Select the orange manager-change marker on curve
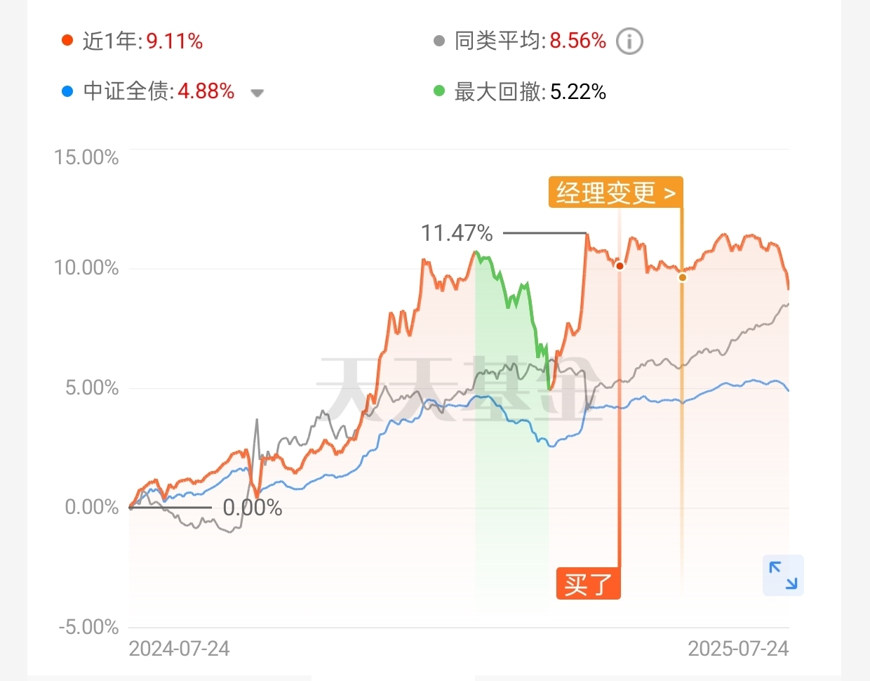Viewport: 870px width, 681px height. pos(682,277)
